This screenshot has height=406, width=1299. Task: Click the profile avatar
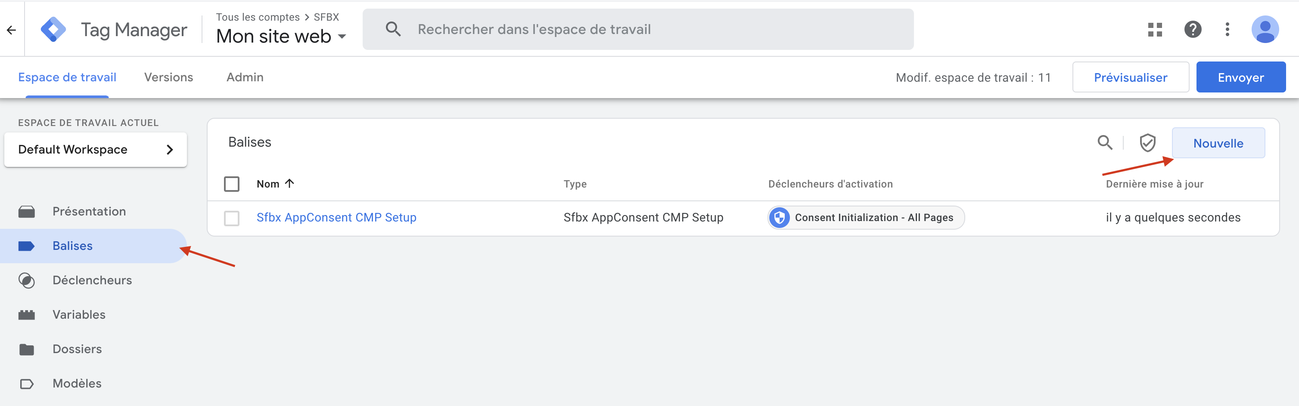click(x=1266, y=29)
